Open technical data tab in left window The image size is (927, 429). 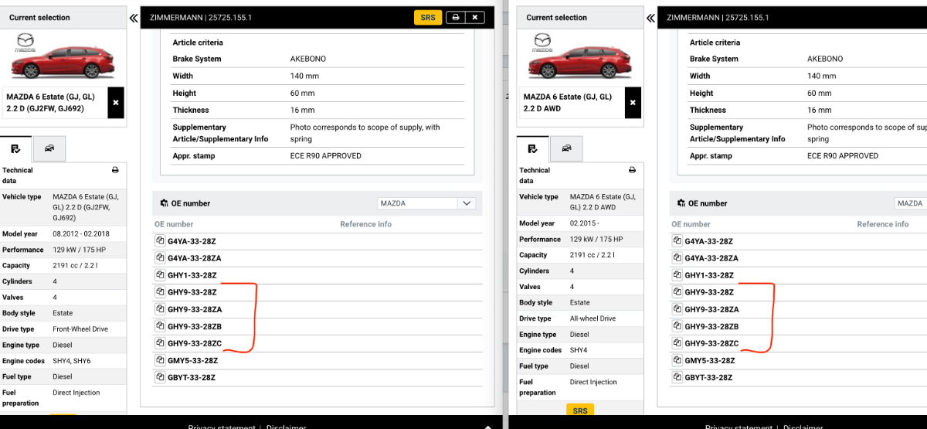[x=15, y=148]
